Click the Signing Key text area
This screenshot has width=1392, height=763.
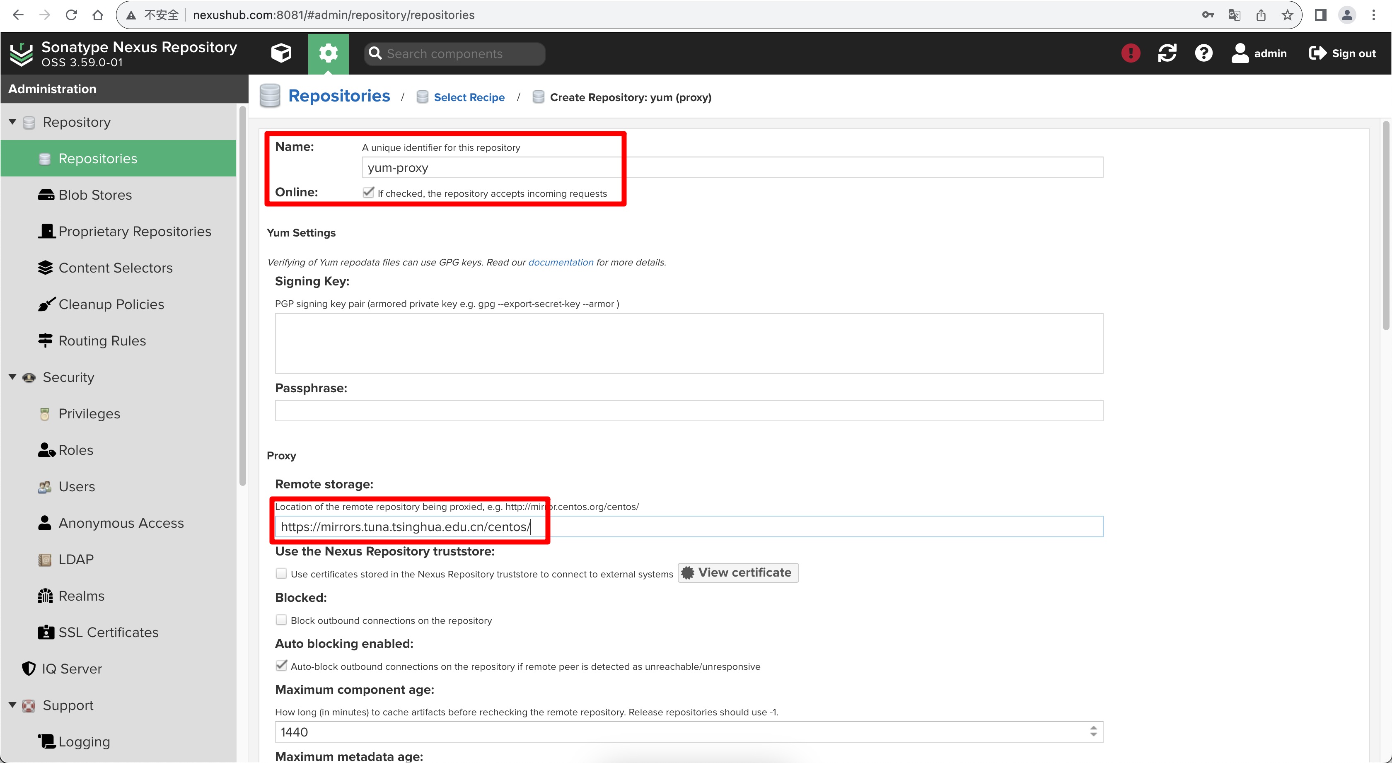pos(689,343)
